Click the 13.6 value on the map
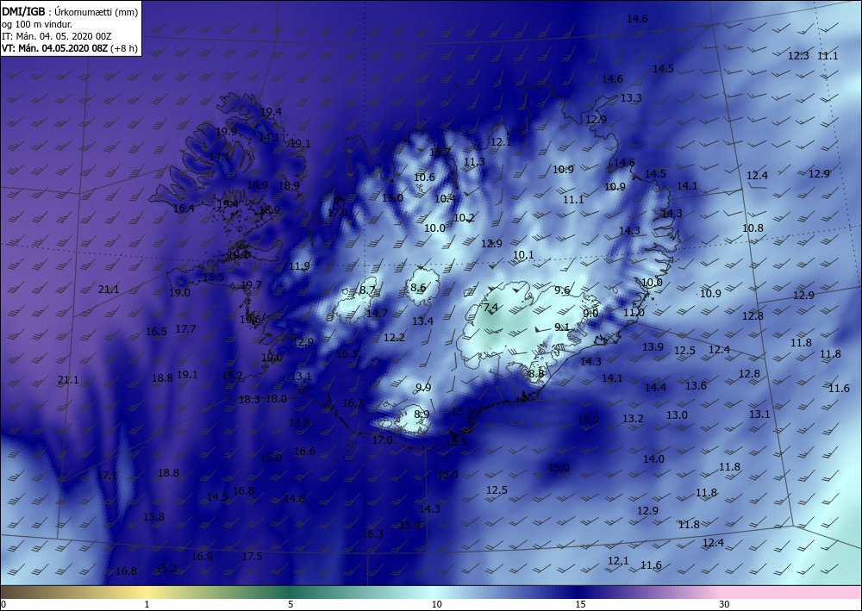The image size is (862, 611). (696, 385)
